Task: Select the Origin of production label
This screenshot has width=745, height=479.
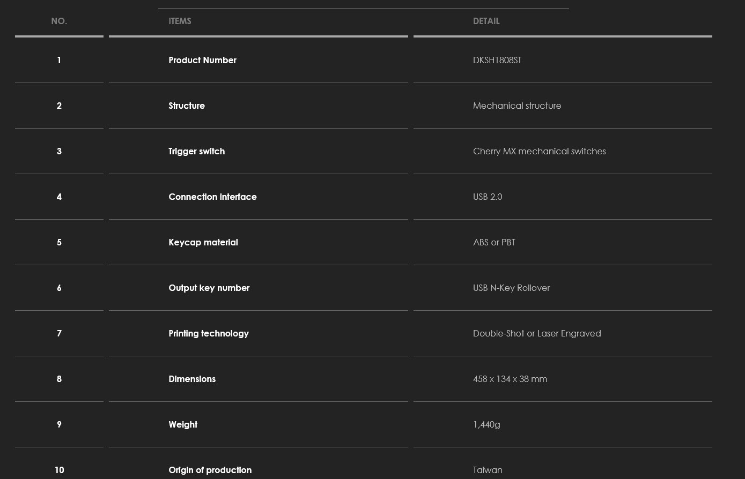Action: pyautogui.click(x=210, y=470)
